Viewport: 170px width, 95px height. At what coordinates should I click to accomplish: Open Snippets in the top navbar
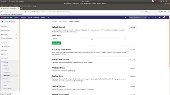click(43, 17)
